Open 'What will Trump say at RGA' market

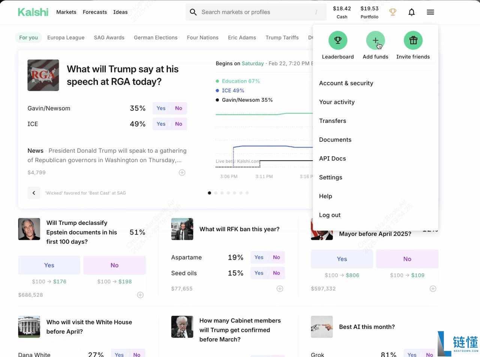click(x=123, y=75)
